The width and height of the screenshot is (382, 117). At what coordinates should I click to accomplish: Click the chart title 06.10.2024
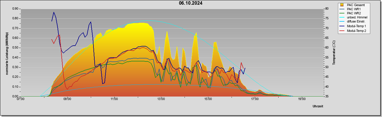191,3
